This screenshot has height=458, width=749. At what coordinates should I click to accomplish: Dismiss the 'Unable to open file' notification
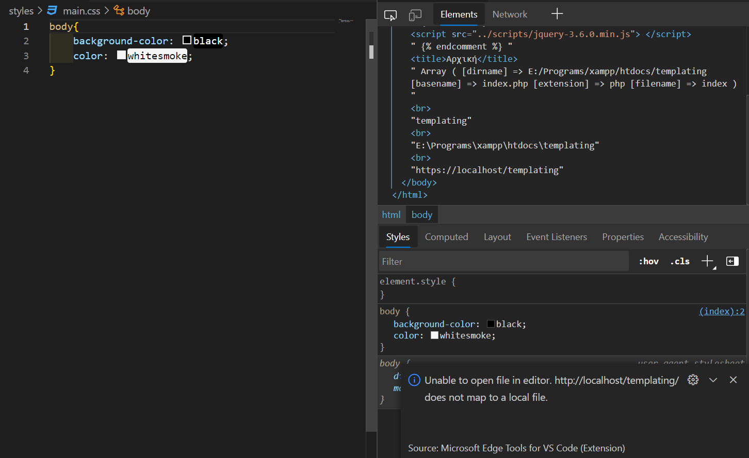click(x=733, y=380)
